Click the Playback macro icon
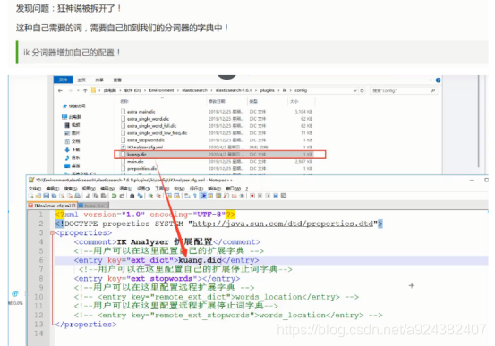This screenshot has height=346, width=495. point(268,196)
